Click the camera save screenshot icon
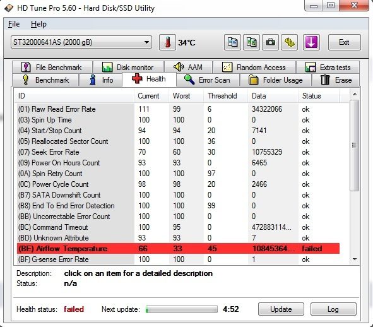The height and width of the screenshot is (327, 373). (270, 42)
